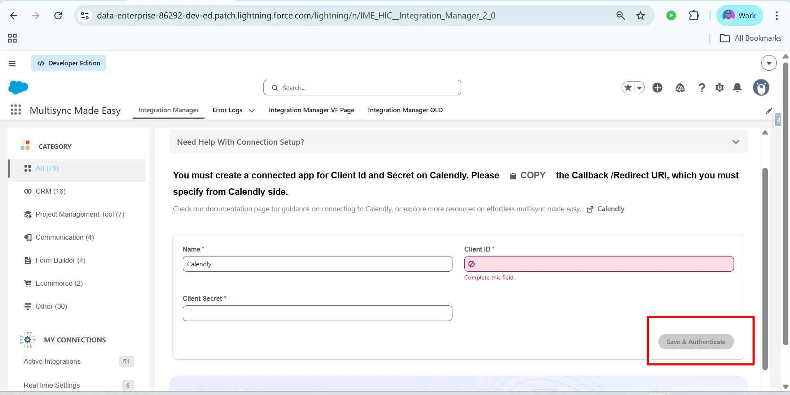
Task: Click the 51 badge beside Active Integrations
Action: click(126, 361)
